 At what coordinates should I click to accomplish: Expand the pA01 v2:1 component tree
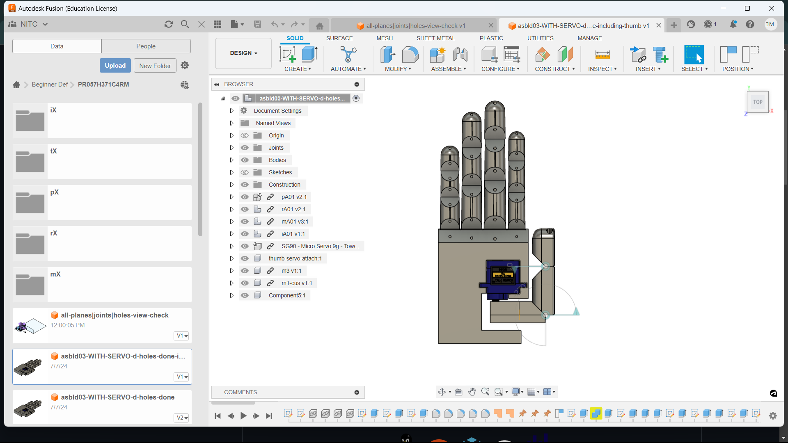click(x=231, y=197)
